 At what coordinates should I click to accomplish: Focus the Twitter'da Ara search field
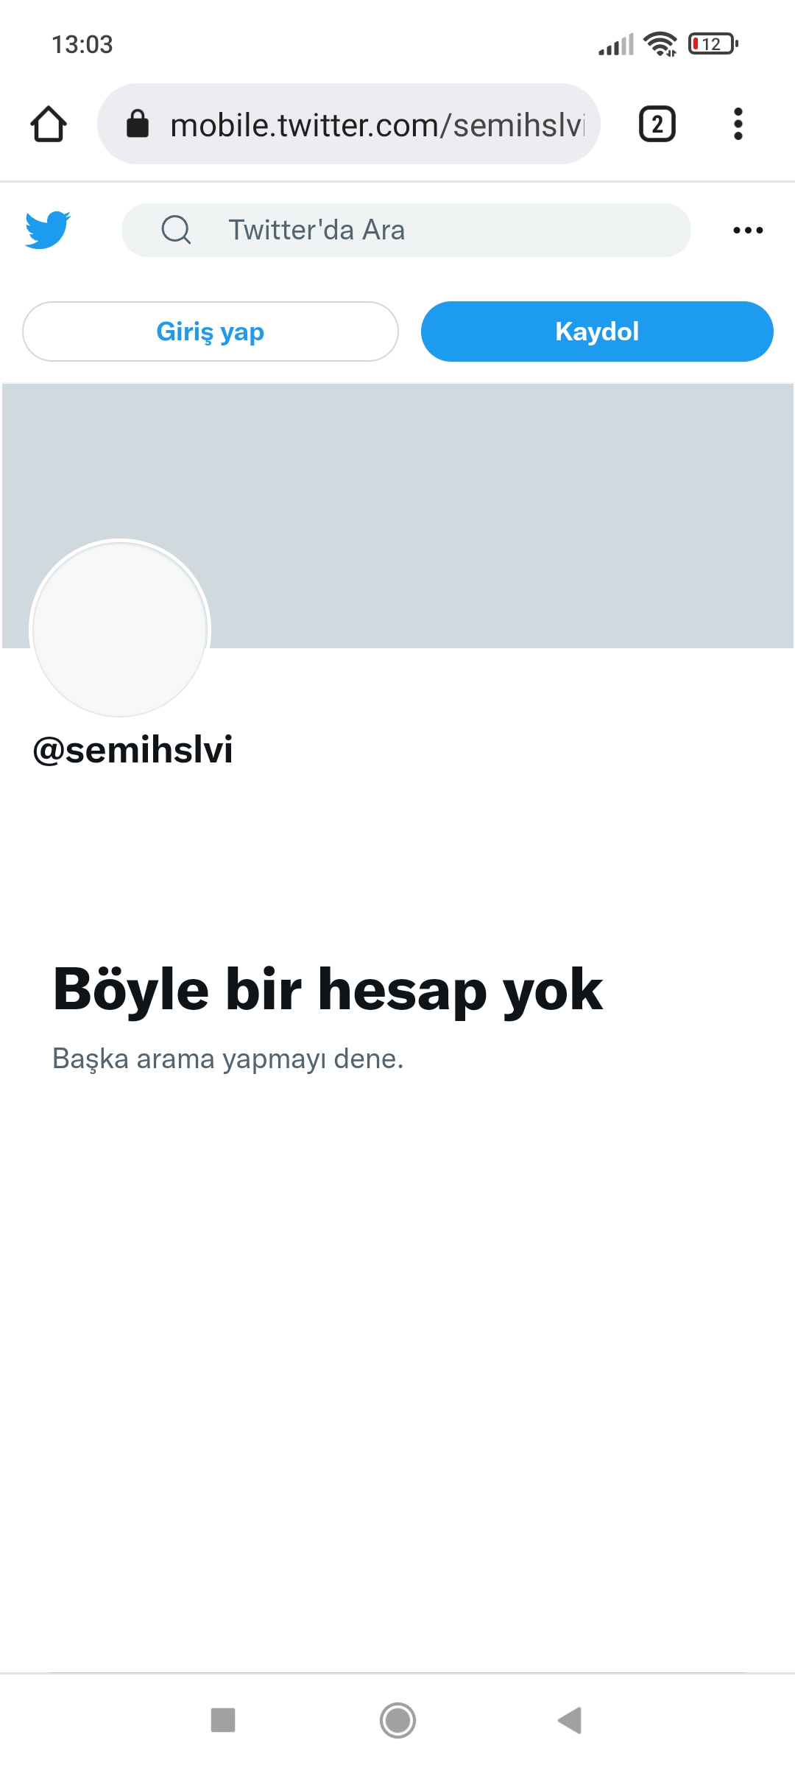click(x=406, y=230)
